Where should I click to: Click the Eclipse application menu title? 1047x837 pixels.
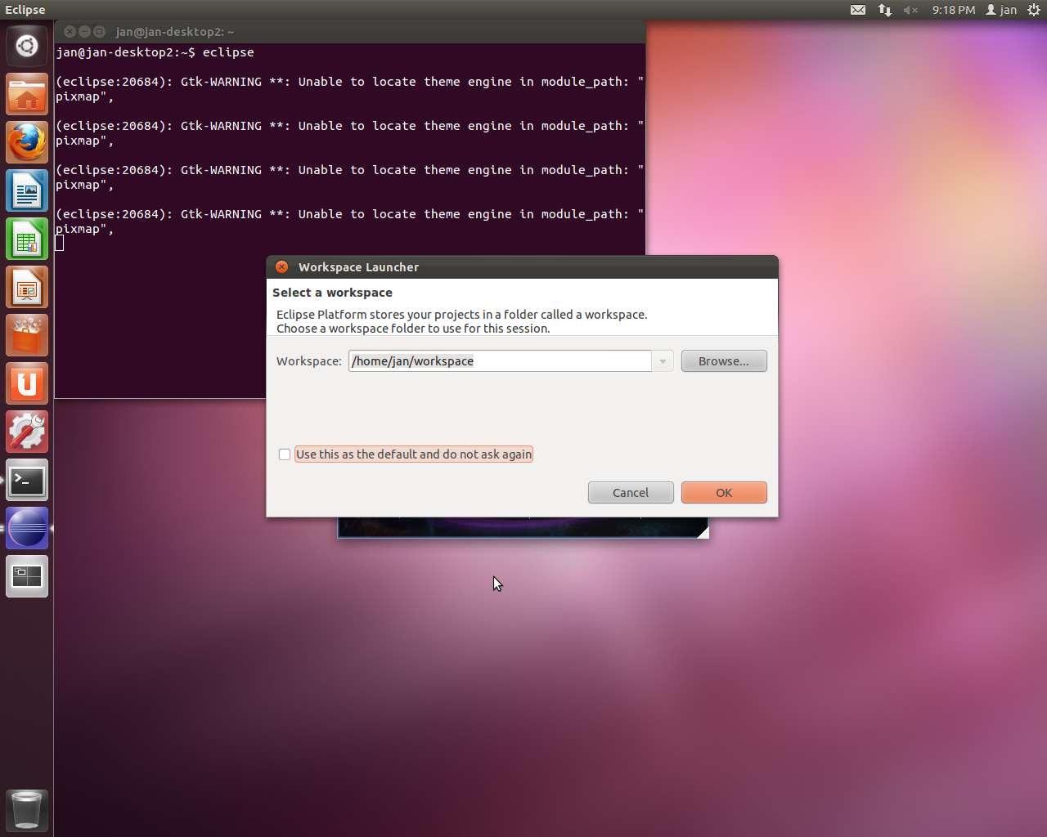(x=25, y=10)
